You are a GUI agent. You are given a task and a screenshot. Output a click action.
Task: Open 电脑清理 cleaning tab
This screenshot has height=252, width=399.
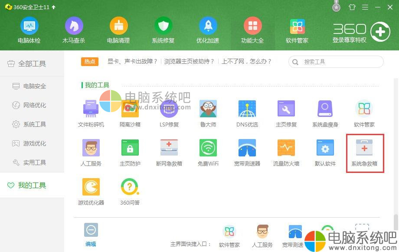point(118,30)
